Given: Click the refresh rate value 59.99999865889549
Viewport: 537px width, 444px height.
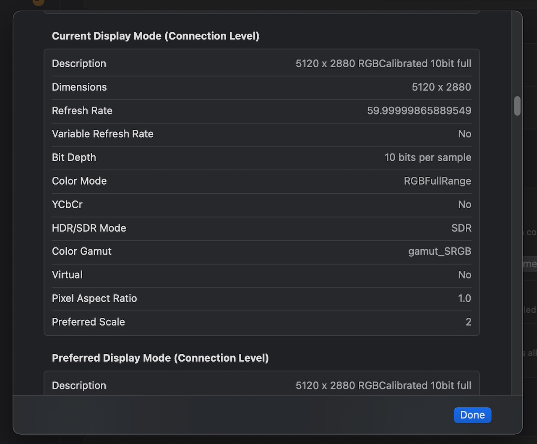Looking at the screenshot, I should (419, 110).
